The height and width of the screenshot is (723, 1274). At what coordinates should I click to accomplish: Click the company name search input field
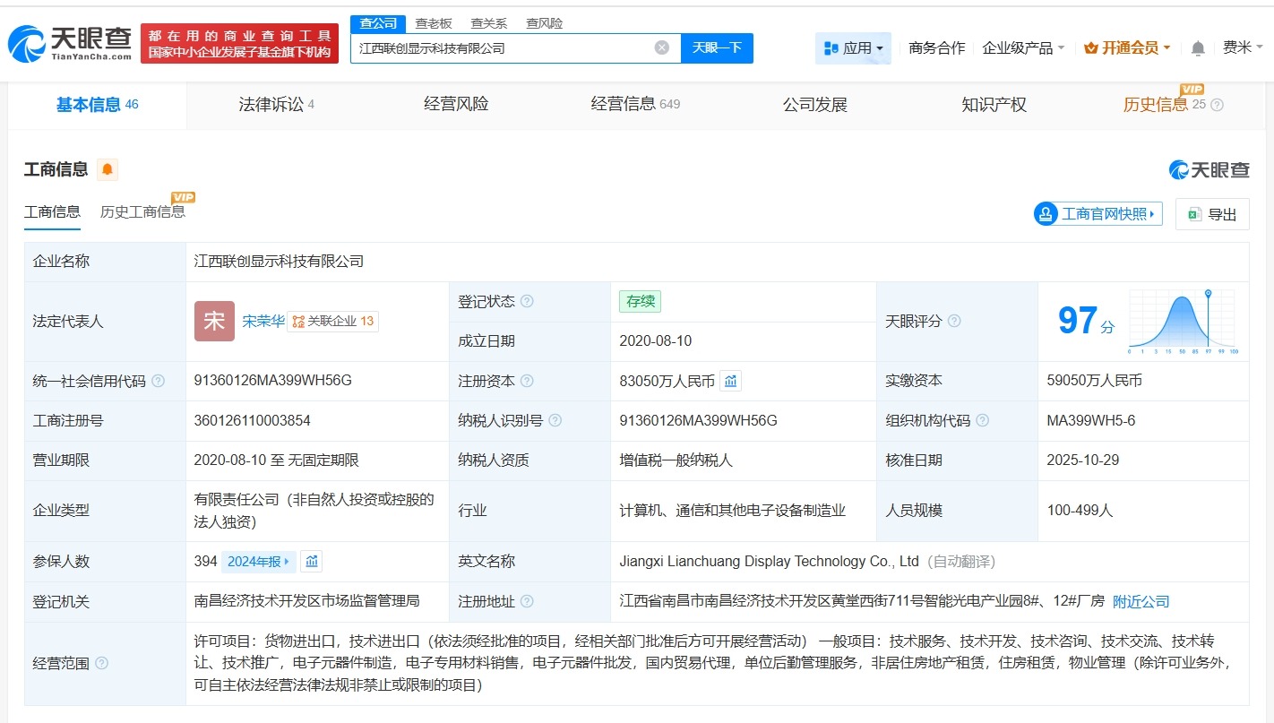pyautogui.click(x=502, y=47)
